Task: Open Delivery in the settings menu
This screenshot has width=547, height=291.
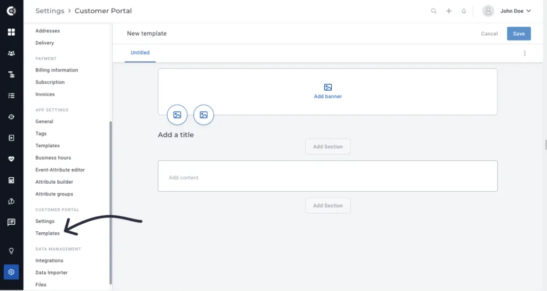Action: tap(45, 43)
